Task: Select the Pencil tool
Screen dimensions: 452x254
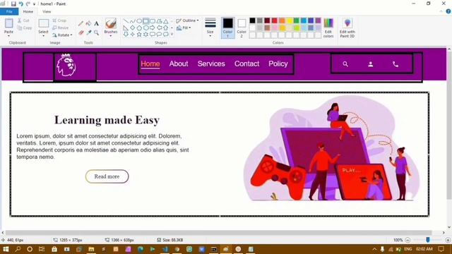Action: (81, 23)
